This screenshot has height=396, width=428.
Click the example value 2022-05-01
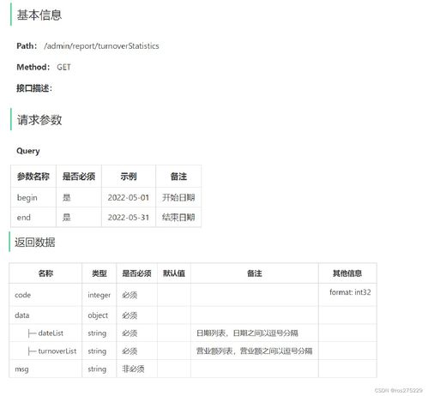coord(129,198)
